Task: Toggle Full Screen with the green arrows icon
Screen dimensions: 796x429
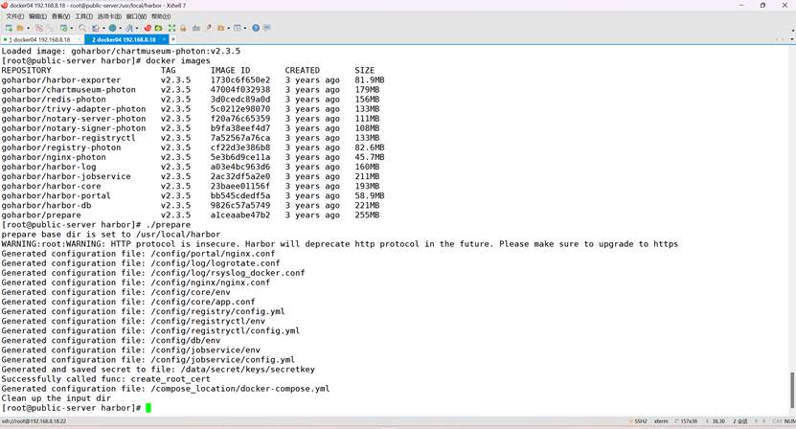Action: (x=171, y=28)
